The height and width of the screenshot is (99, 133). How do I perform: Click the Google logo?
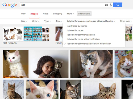pyautogui.click(x=10, y=5)
